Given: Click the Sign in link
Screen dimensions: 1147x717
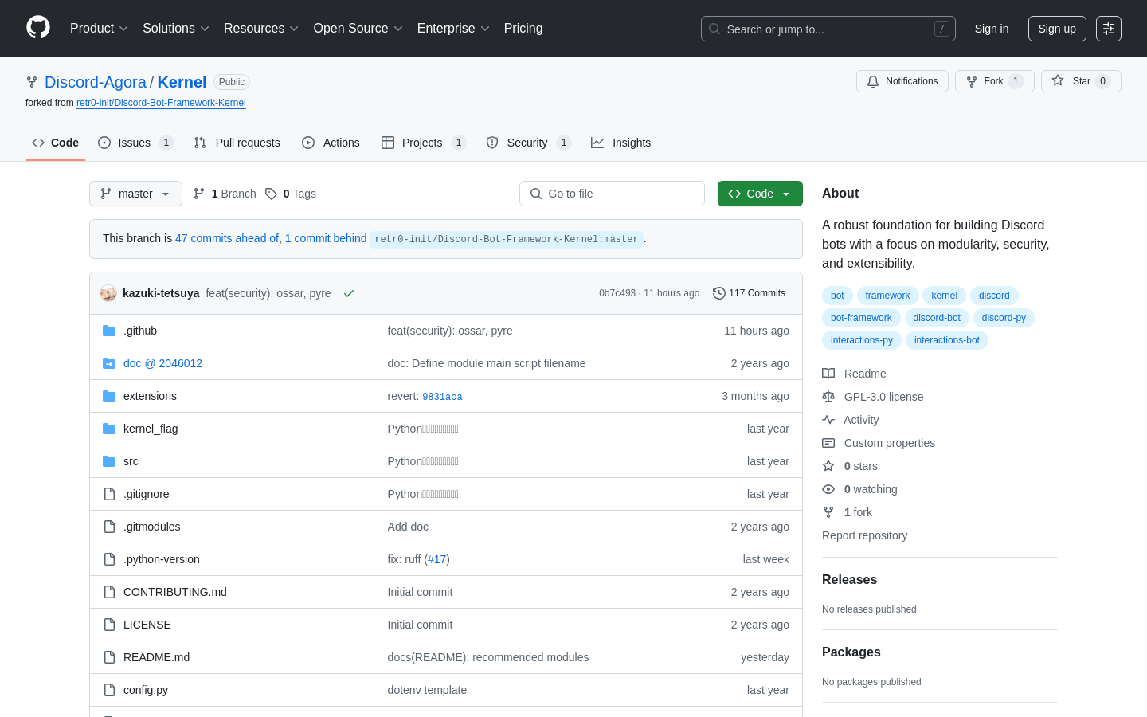Looking at the screenshot, I should (992, 29).
